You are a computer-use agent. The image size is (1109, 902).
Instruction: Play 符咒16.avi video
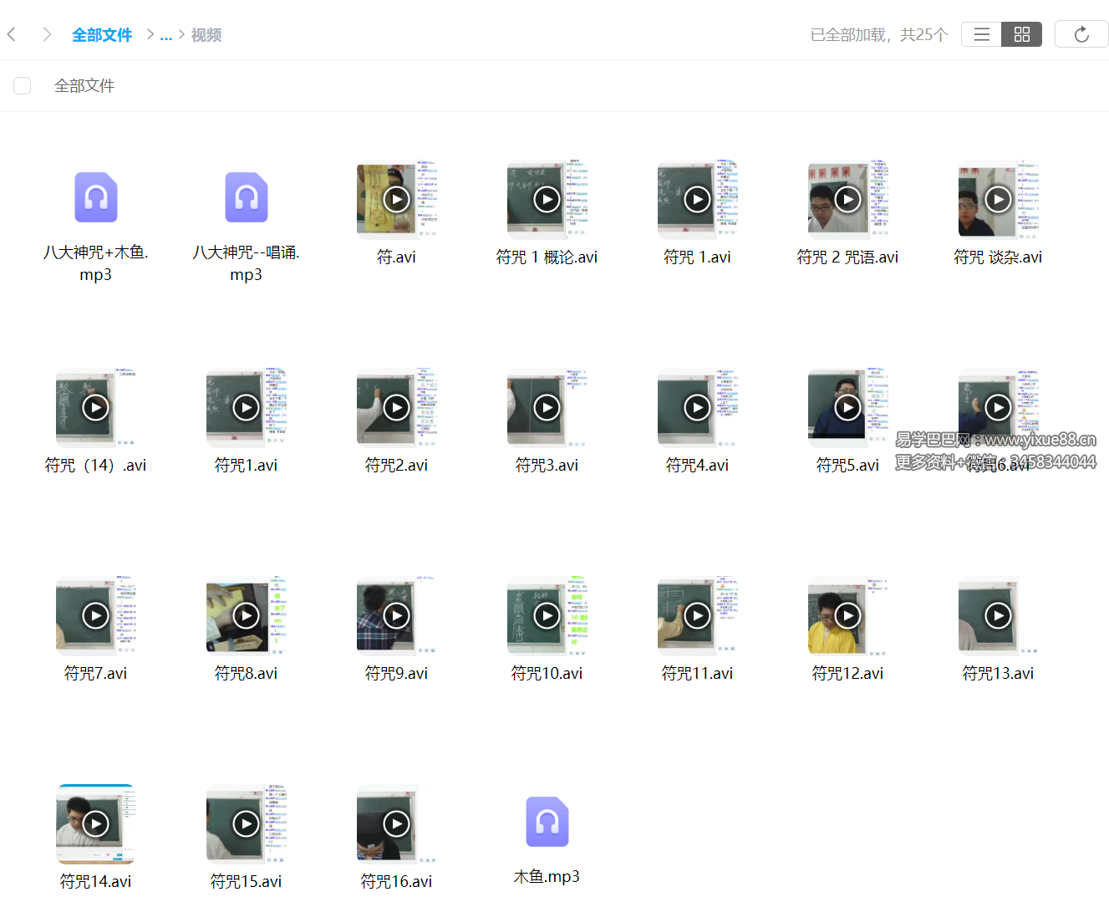[x=396, y=823]
